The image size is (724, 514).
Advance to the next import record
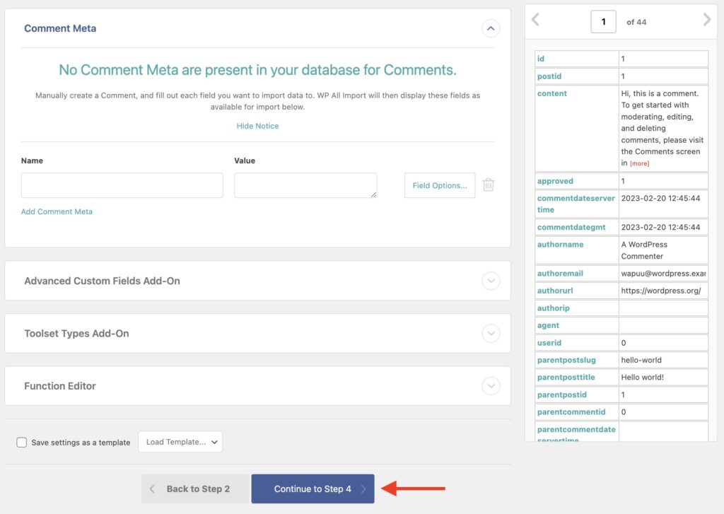coord(706,21)
